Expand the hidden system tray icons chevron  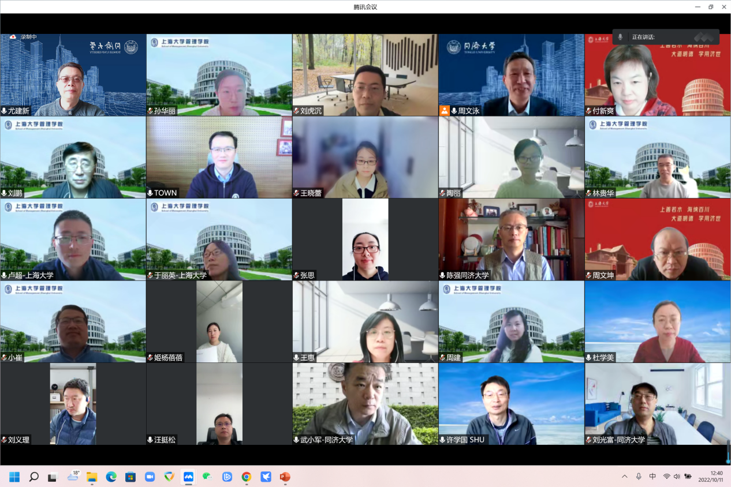[x=624, y=477]
